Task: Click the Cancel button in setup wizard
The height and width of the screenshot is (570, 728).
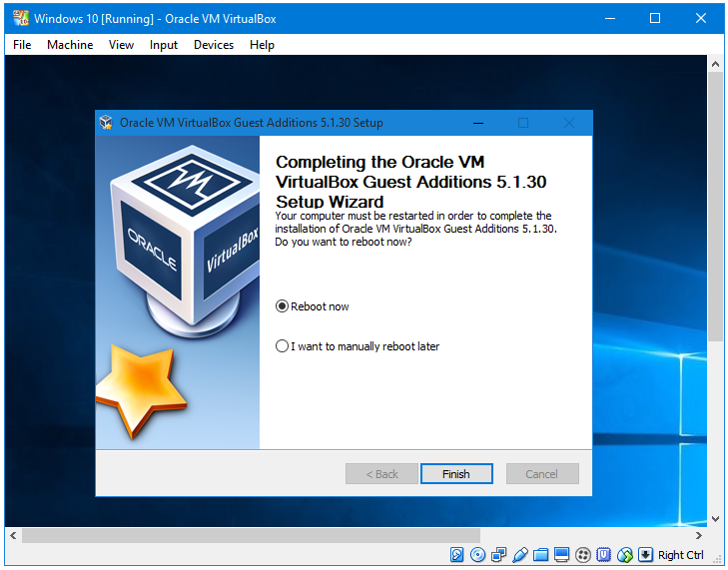Action: coord(542,473)
